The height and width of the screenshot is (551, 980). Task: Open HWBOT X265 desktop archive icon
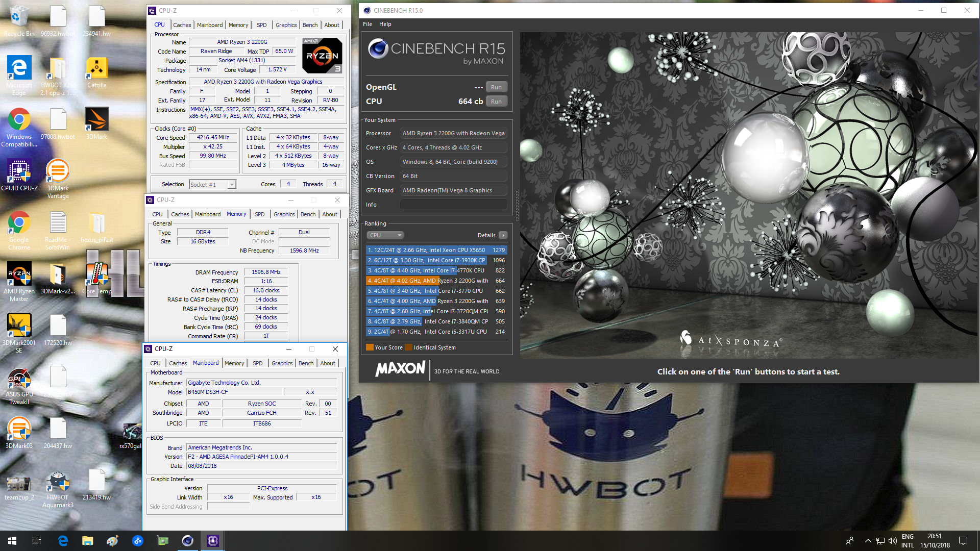(x=58, y=76)
